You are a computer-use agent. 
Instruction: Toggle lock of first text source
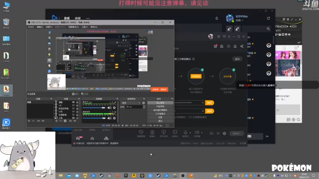click(x=77, y=102)
